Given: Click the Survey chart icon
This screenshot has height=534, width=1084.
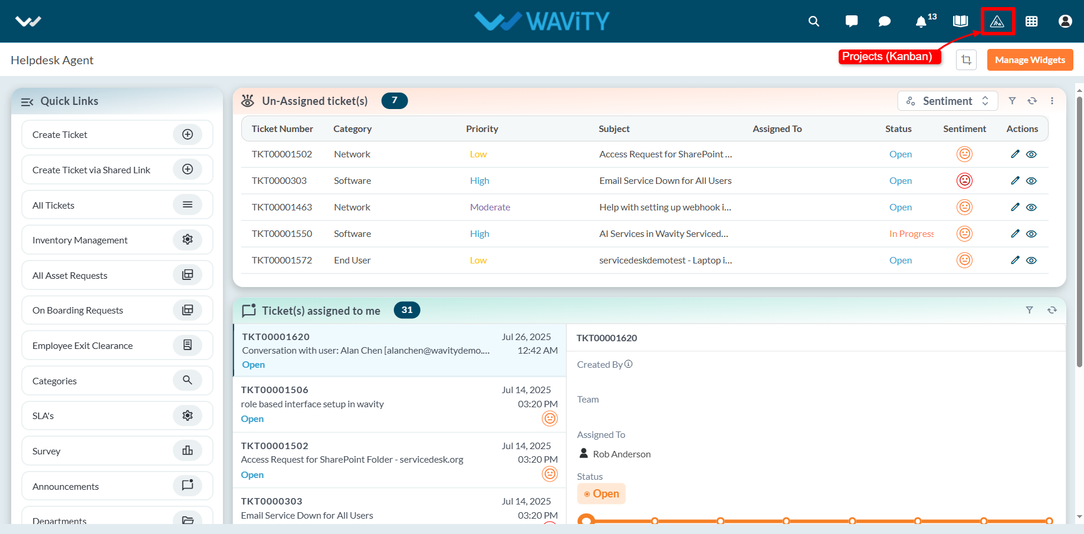Looking at the screenshot, I should click(188, 450).
